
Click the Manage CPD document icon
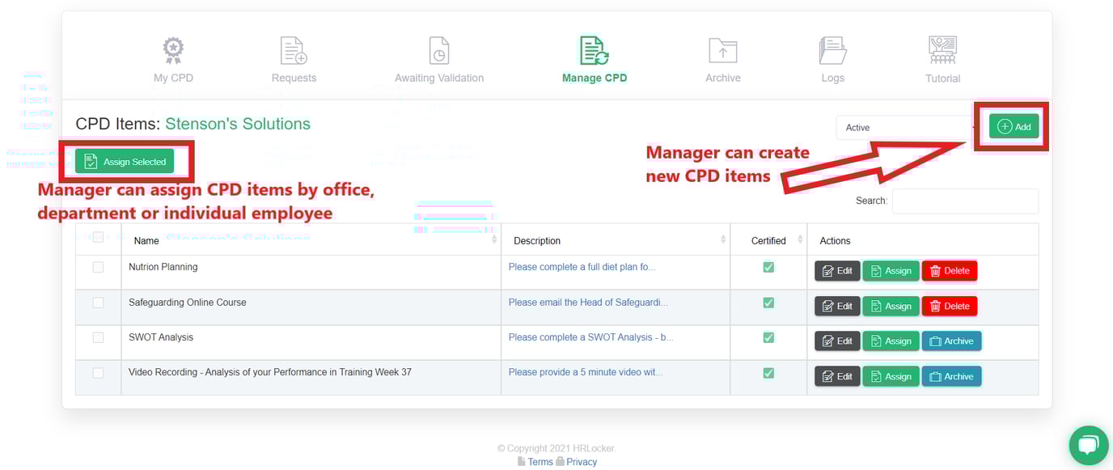click(x=594, y=51)
